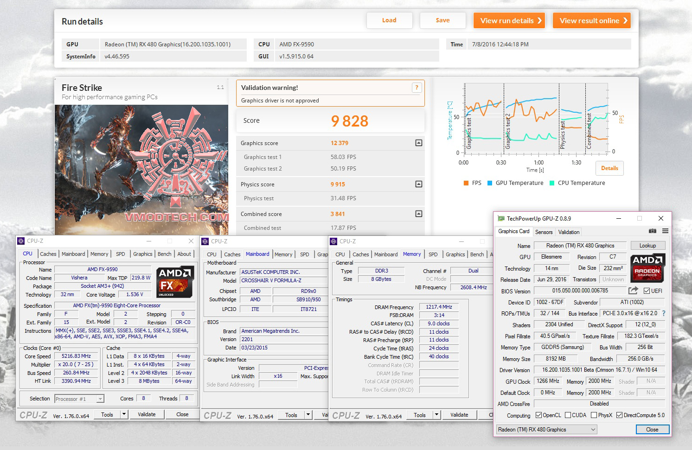This screenshot has width=692, height=450.
Task: Click the Bus Interface question mark icon
Action: 664,313
